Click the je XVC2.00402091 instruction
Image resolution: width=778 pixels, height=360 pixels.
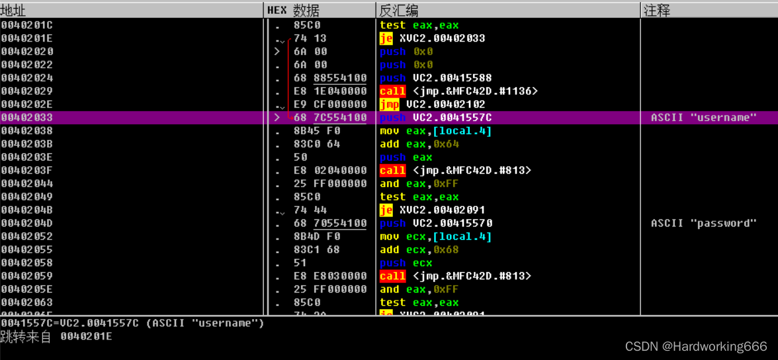click(x=432, y=210)
